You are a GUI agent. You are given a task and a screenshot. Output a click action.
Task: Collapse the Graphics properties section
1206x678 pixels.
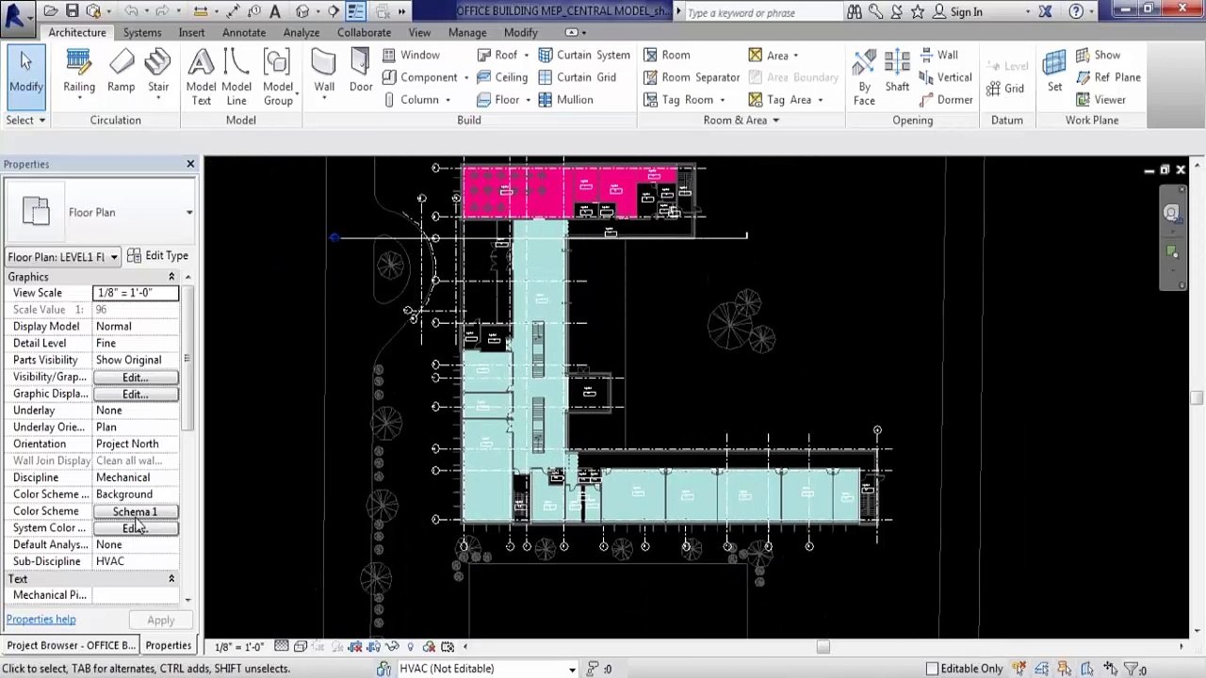(171, 277)
